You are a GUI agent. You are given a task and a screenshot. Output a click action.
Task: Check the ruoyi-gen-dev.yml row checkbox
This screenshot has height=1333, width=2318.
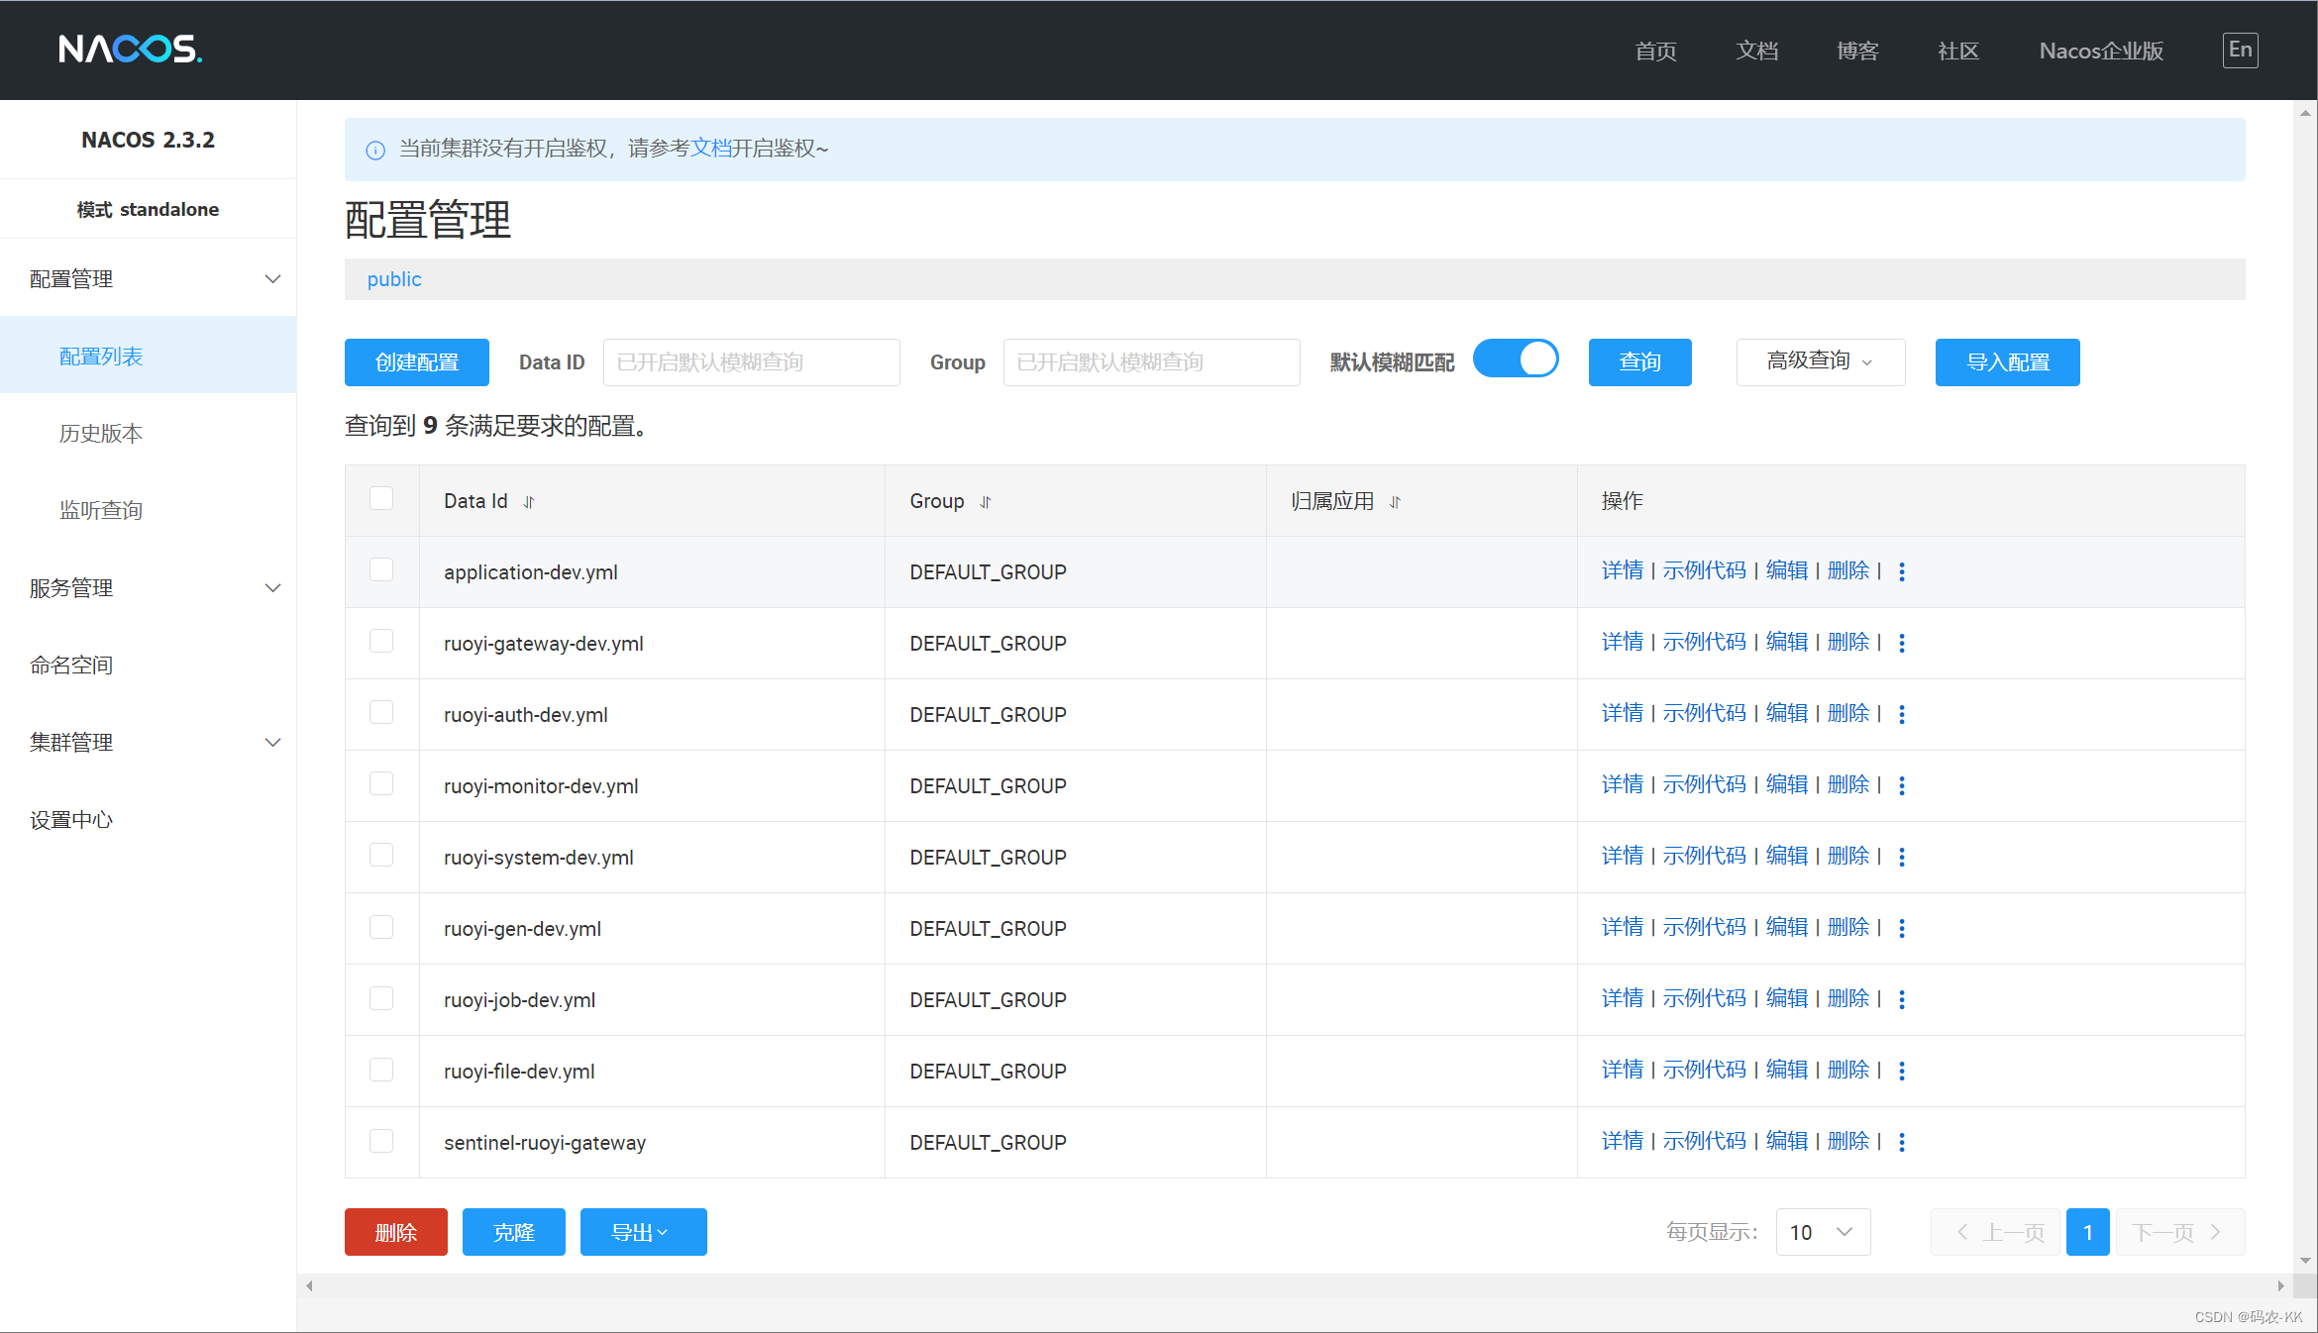pyautogui.click(x=381, y=926)
